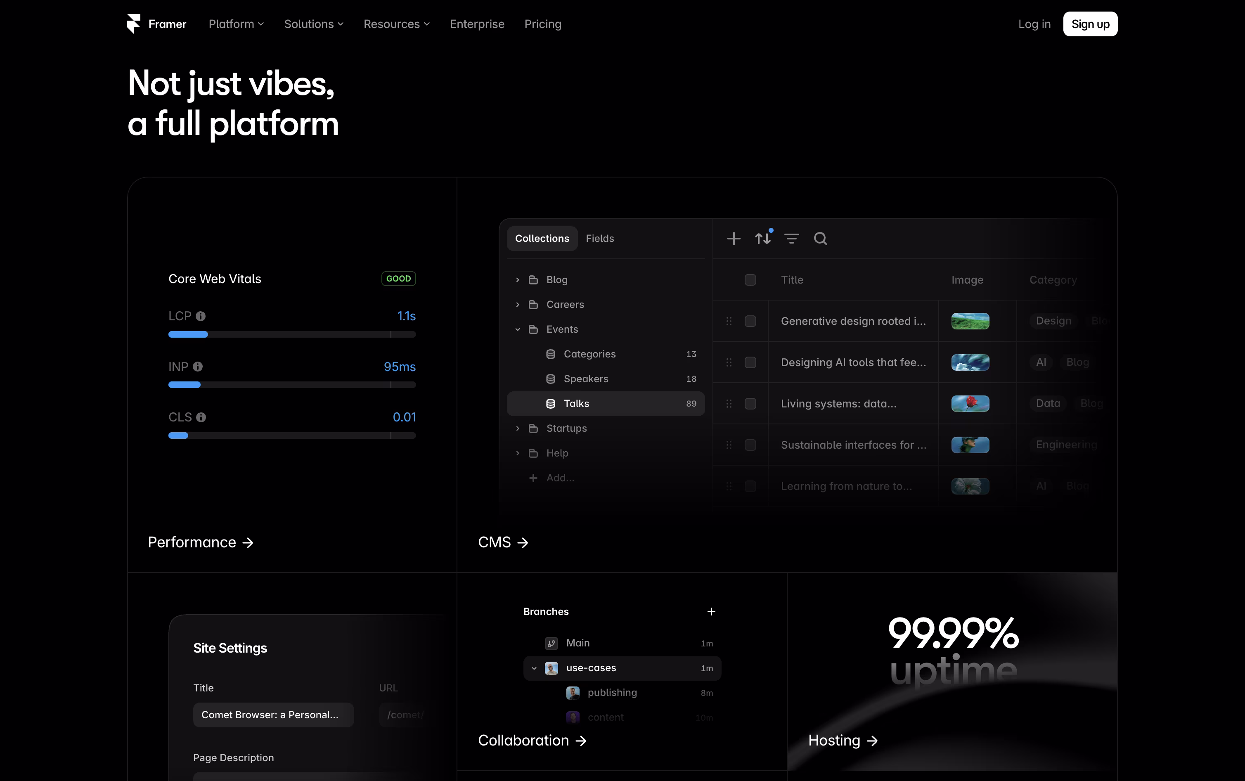Click the Categories database icon
The width and height of the screenshot is (1245, 781).
pyautogui.click(x=550, y=354)
